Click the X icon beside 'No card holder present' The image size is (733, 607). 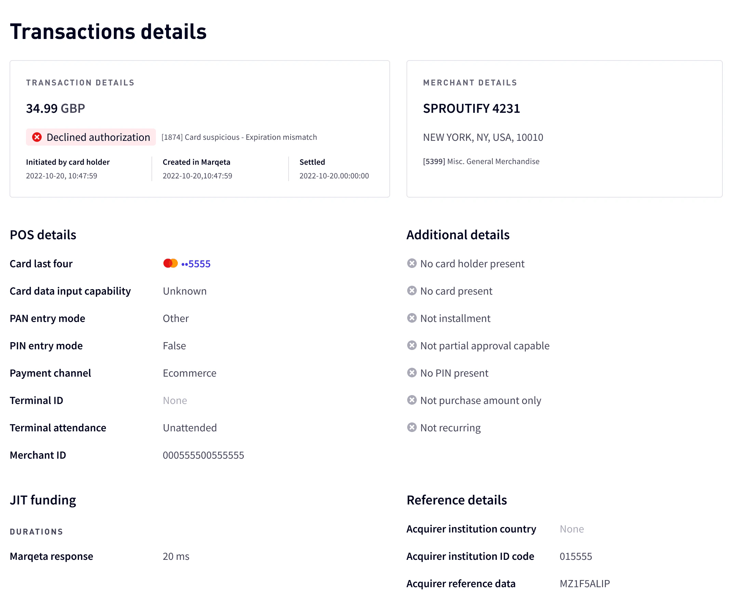tap(412, 264)
